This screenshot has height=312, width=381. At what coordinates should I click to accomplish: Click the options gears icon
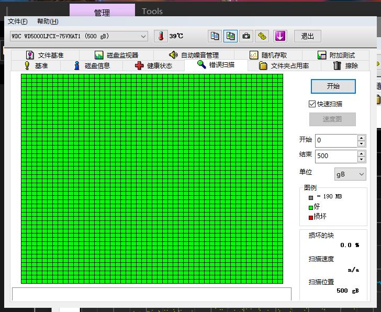(262, 36)
